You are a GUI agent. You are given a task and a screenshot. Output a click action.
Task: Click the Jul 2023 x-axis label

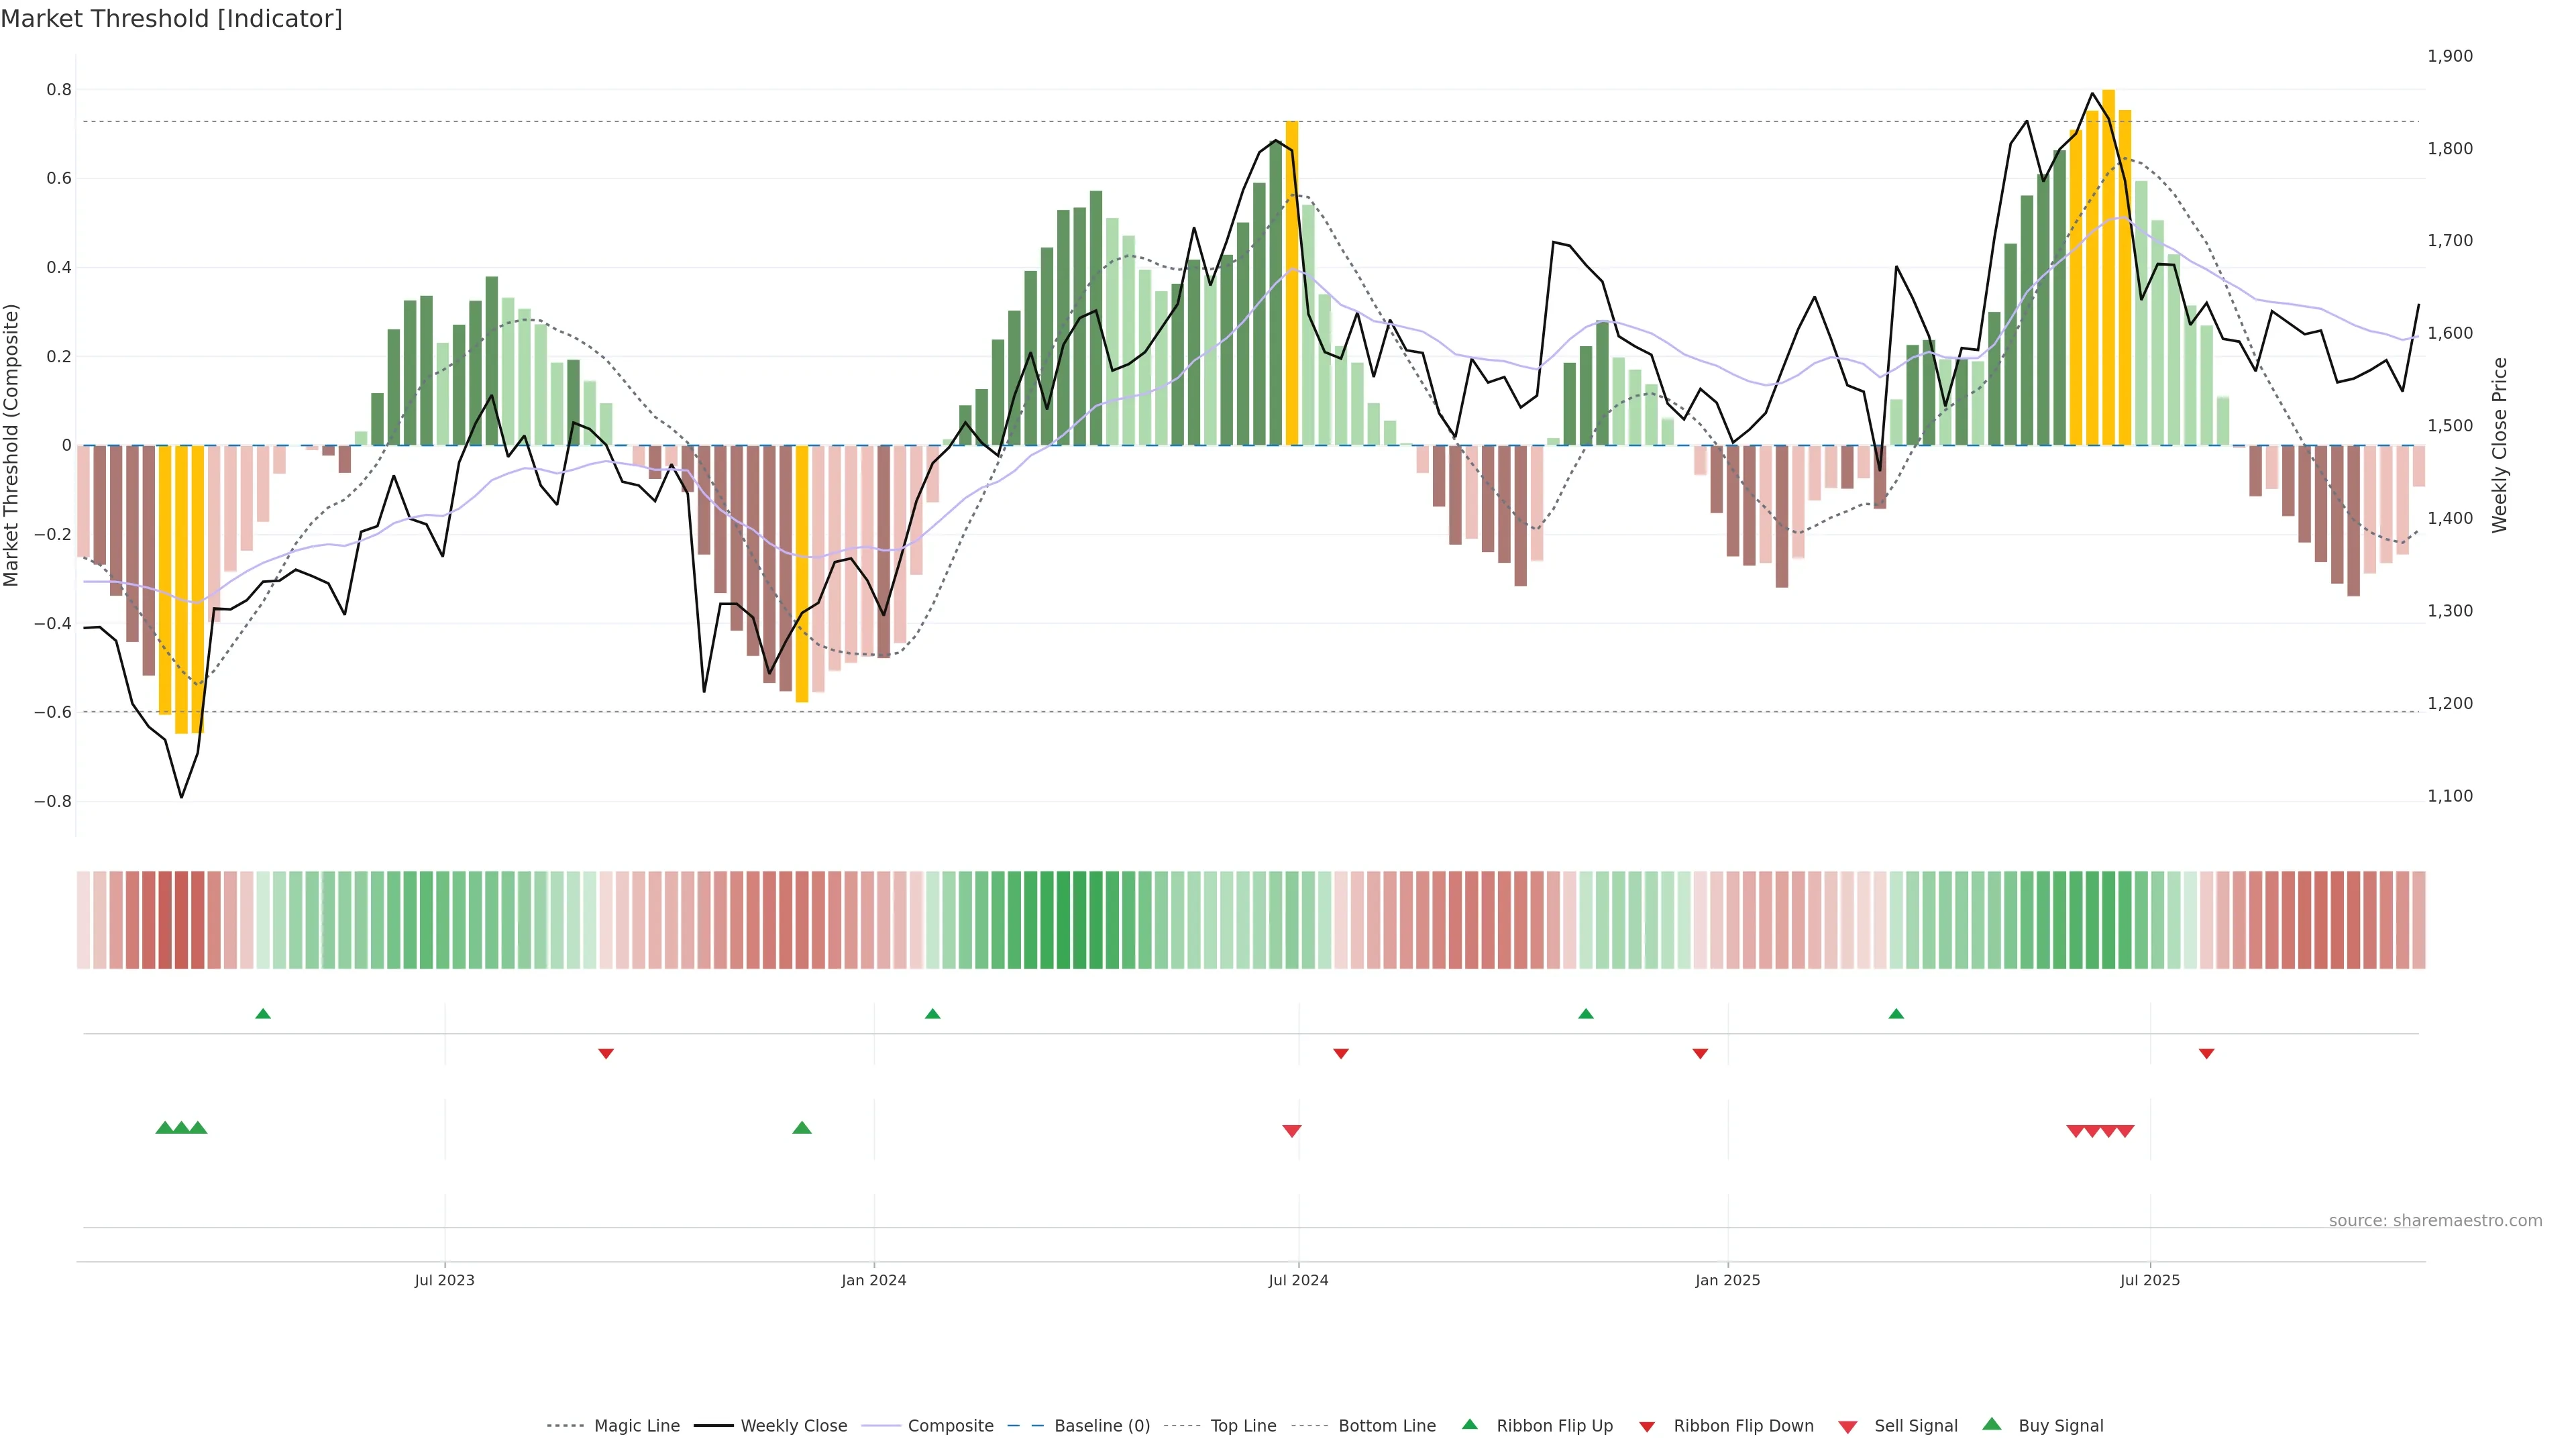444,1280
